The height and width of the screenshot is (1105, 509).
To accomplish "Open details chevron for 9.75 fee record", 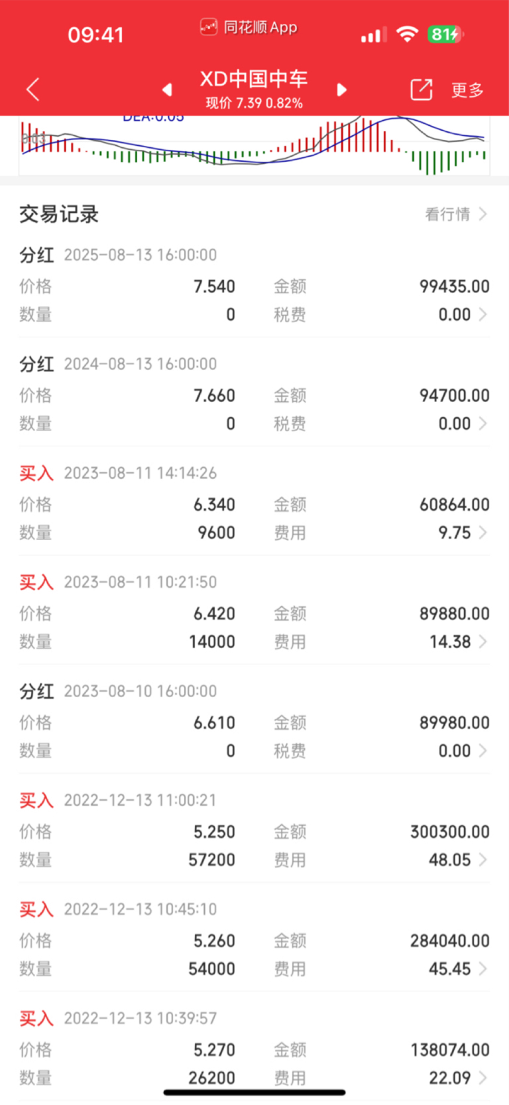I will [482, 533].
